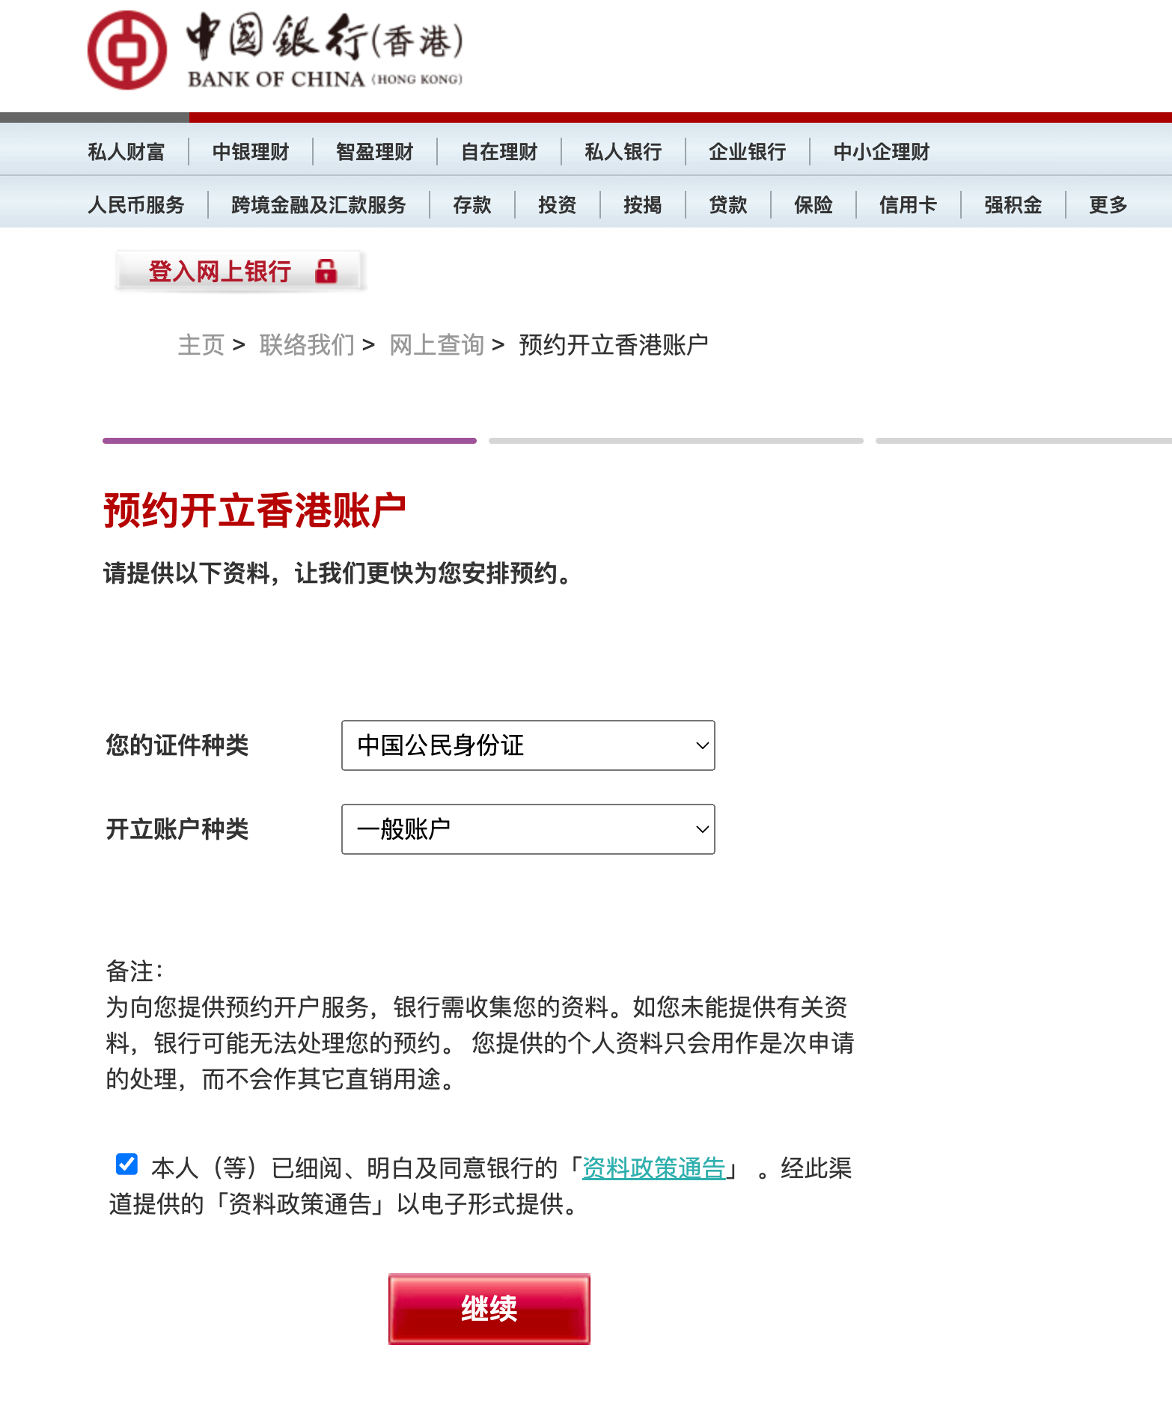
Task: Click the 网上查询 breadcrumb link
Action: click(436, 345)
